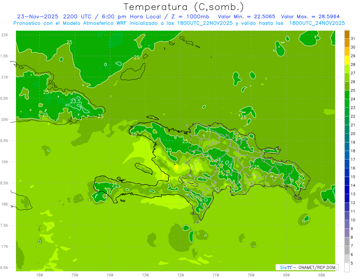Click the "17N" latitude axis label
361x279 pixels.
5,246
